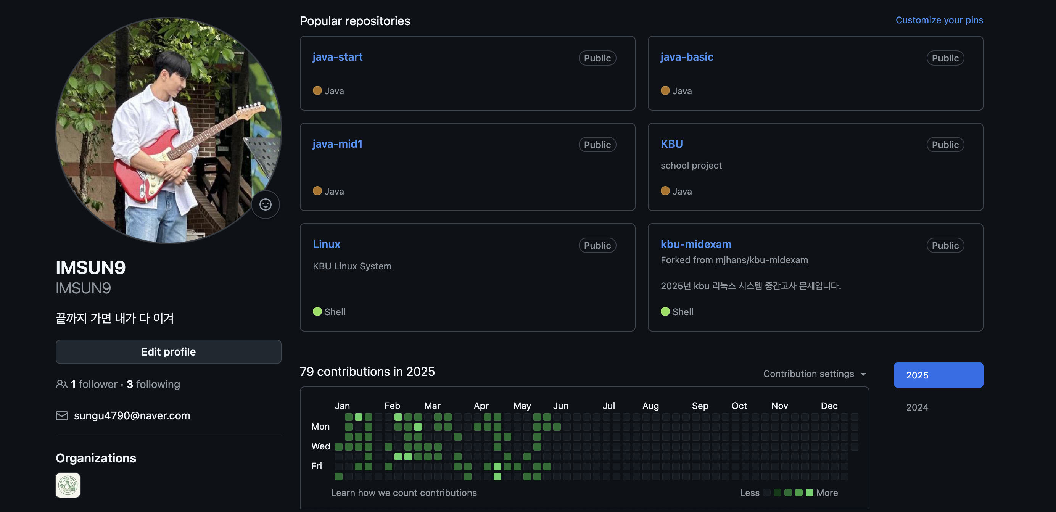Open the 3 following link
Viewport: 1056px width, 512px height.
tap(153, 384)
